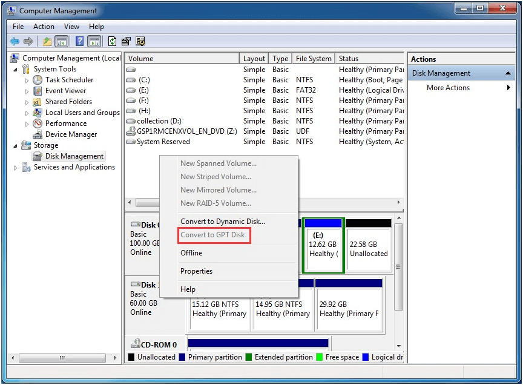Collapse the Disk Management actions section

pos(508,73)
